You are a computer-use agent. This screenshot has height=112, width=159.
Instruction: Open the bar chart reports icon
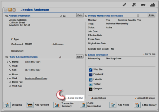pyautogui.click(x=153, y=5)
